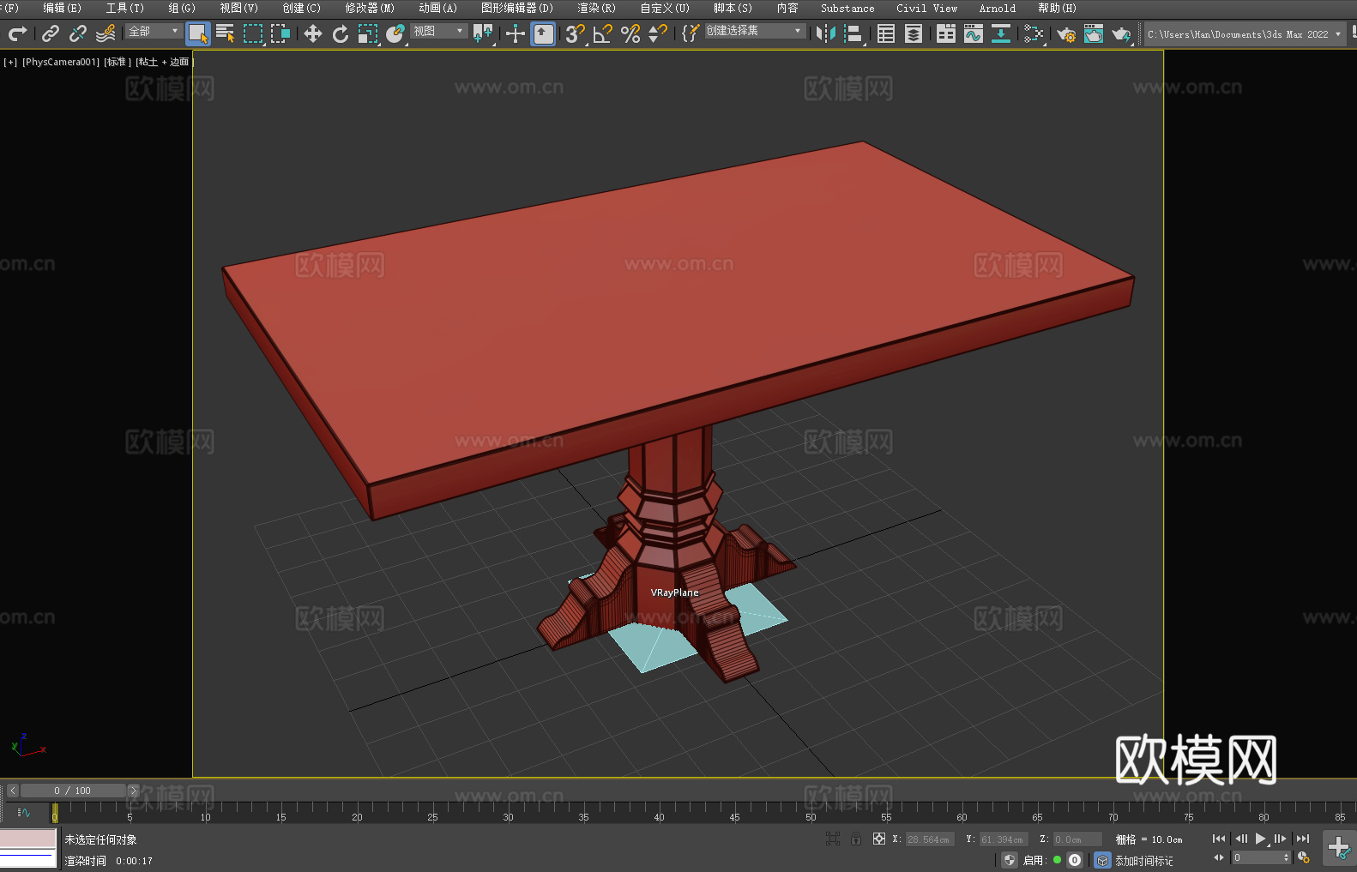Open the 全部 selection filter dropdown
The width and height of the screenshot is (1357, 872).
point(154,32)
